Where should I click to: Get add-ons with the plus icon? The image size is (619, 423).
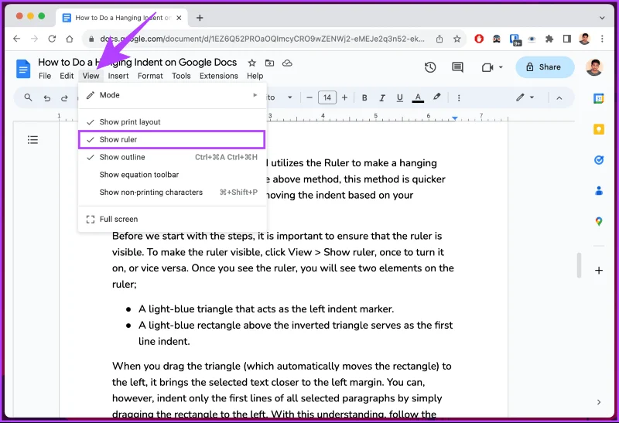point(598,271)
